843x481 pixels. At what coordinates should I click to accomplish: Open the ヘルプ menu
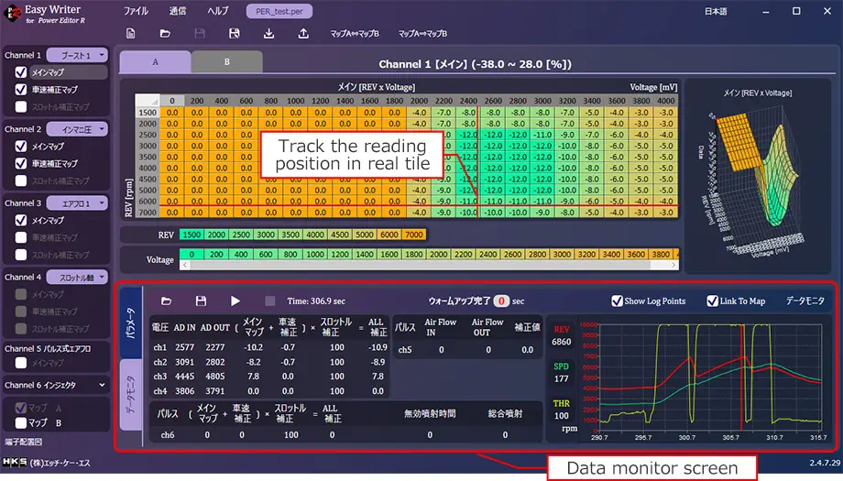(218, 11)
